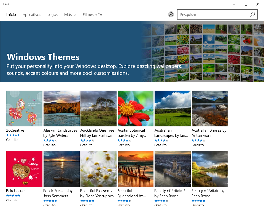Open the Aplicativos tab
This screenshot has width=264, height=206.
click(32, 15)
